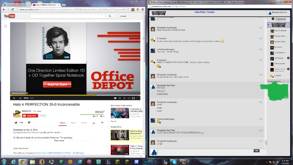Select user JustTheKat in chat list
293x165 pixels.
tap(277, 58)
